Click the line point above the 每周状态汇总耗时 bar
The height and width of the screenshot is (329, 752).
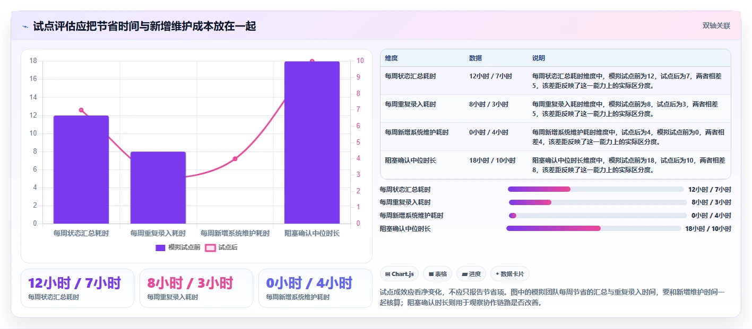pyautogui.click(x=81, y=110)
